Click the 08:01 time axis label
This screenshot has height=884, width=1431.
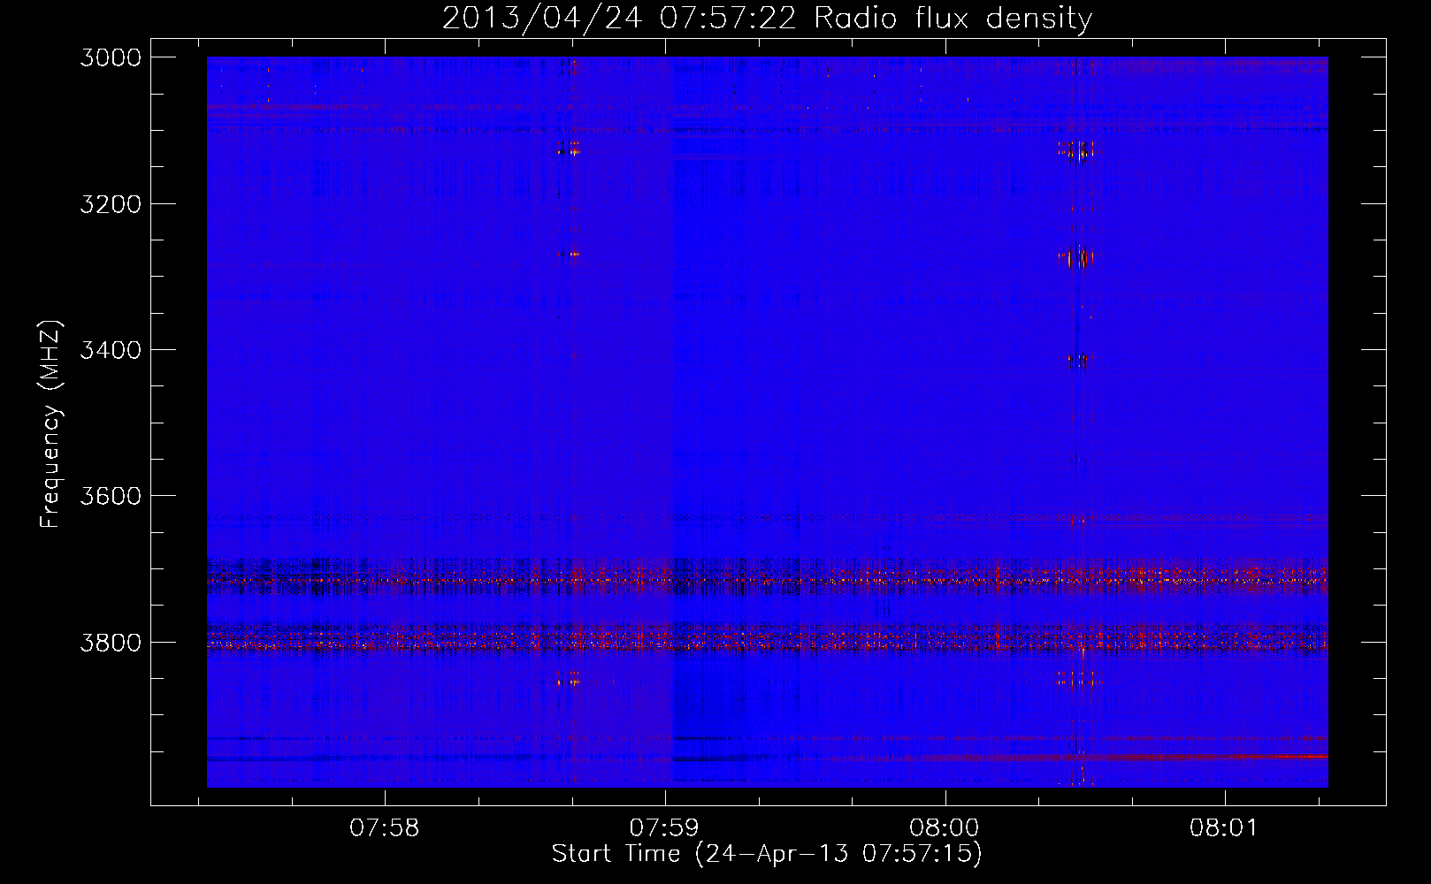point(1224,828)
